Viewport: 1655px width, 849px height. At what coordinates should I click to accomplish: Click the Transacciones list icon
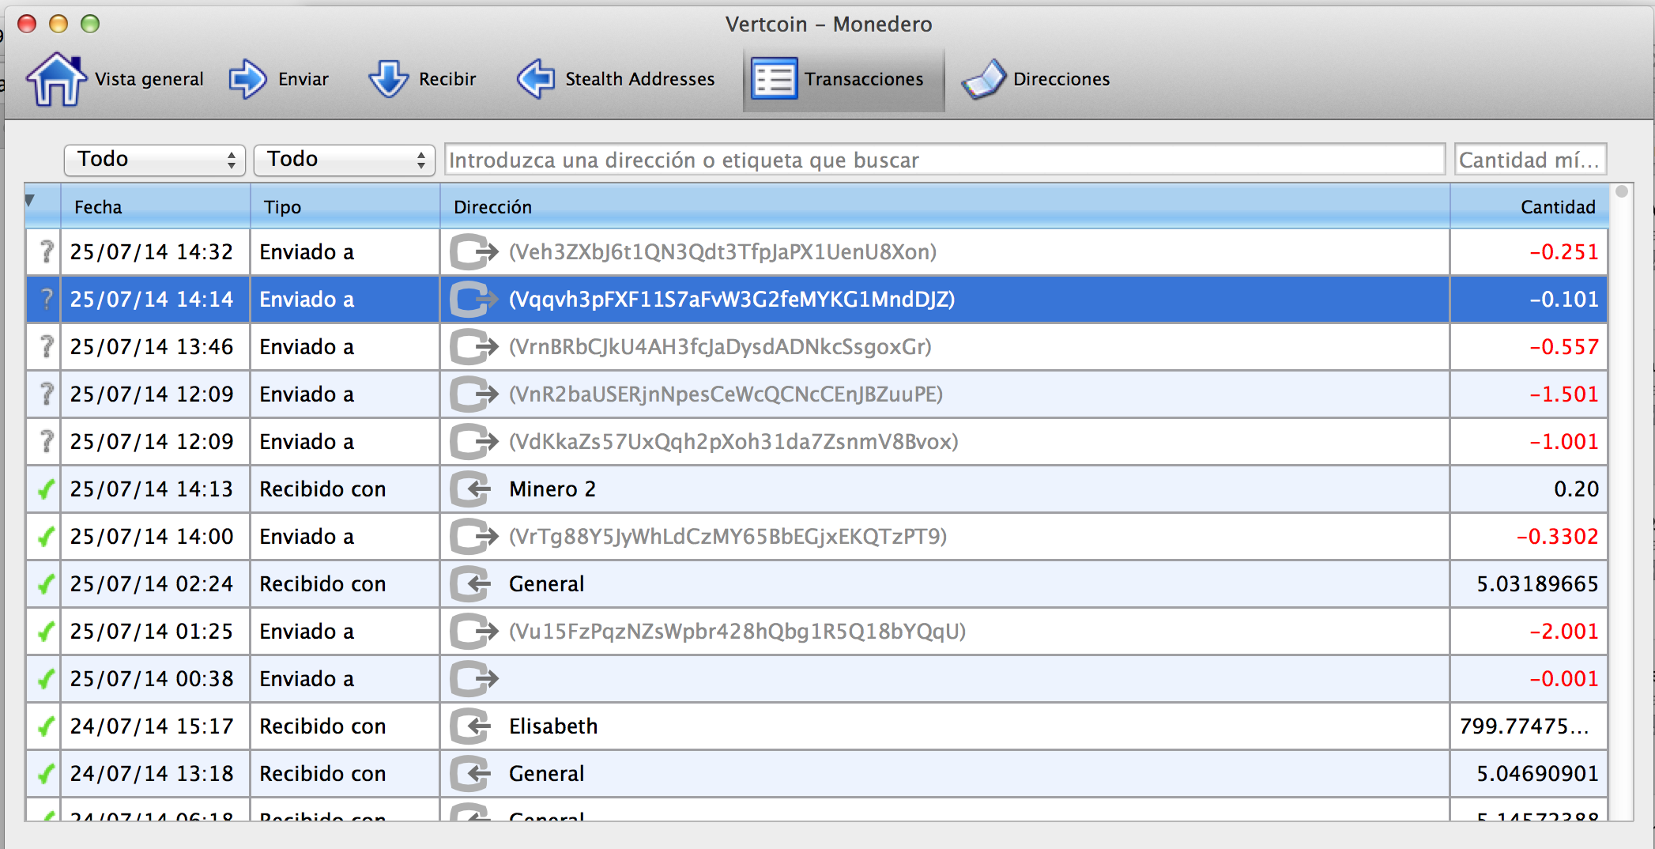coord(774,79)
